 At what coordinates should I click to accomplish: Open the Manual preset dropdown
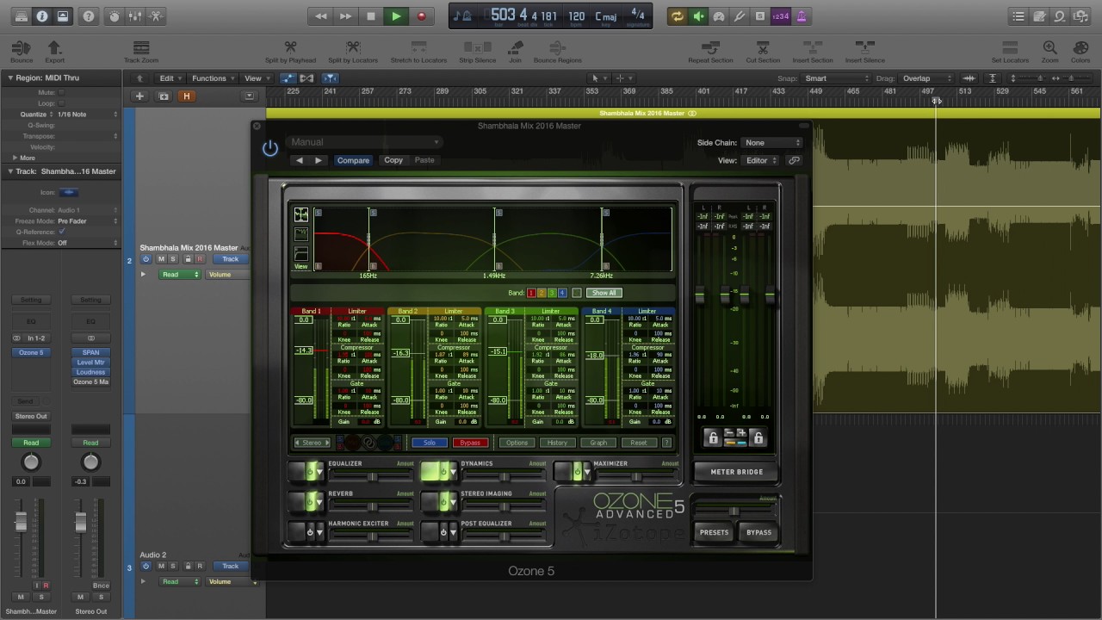click(x=364, y=142)
